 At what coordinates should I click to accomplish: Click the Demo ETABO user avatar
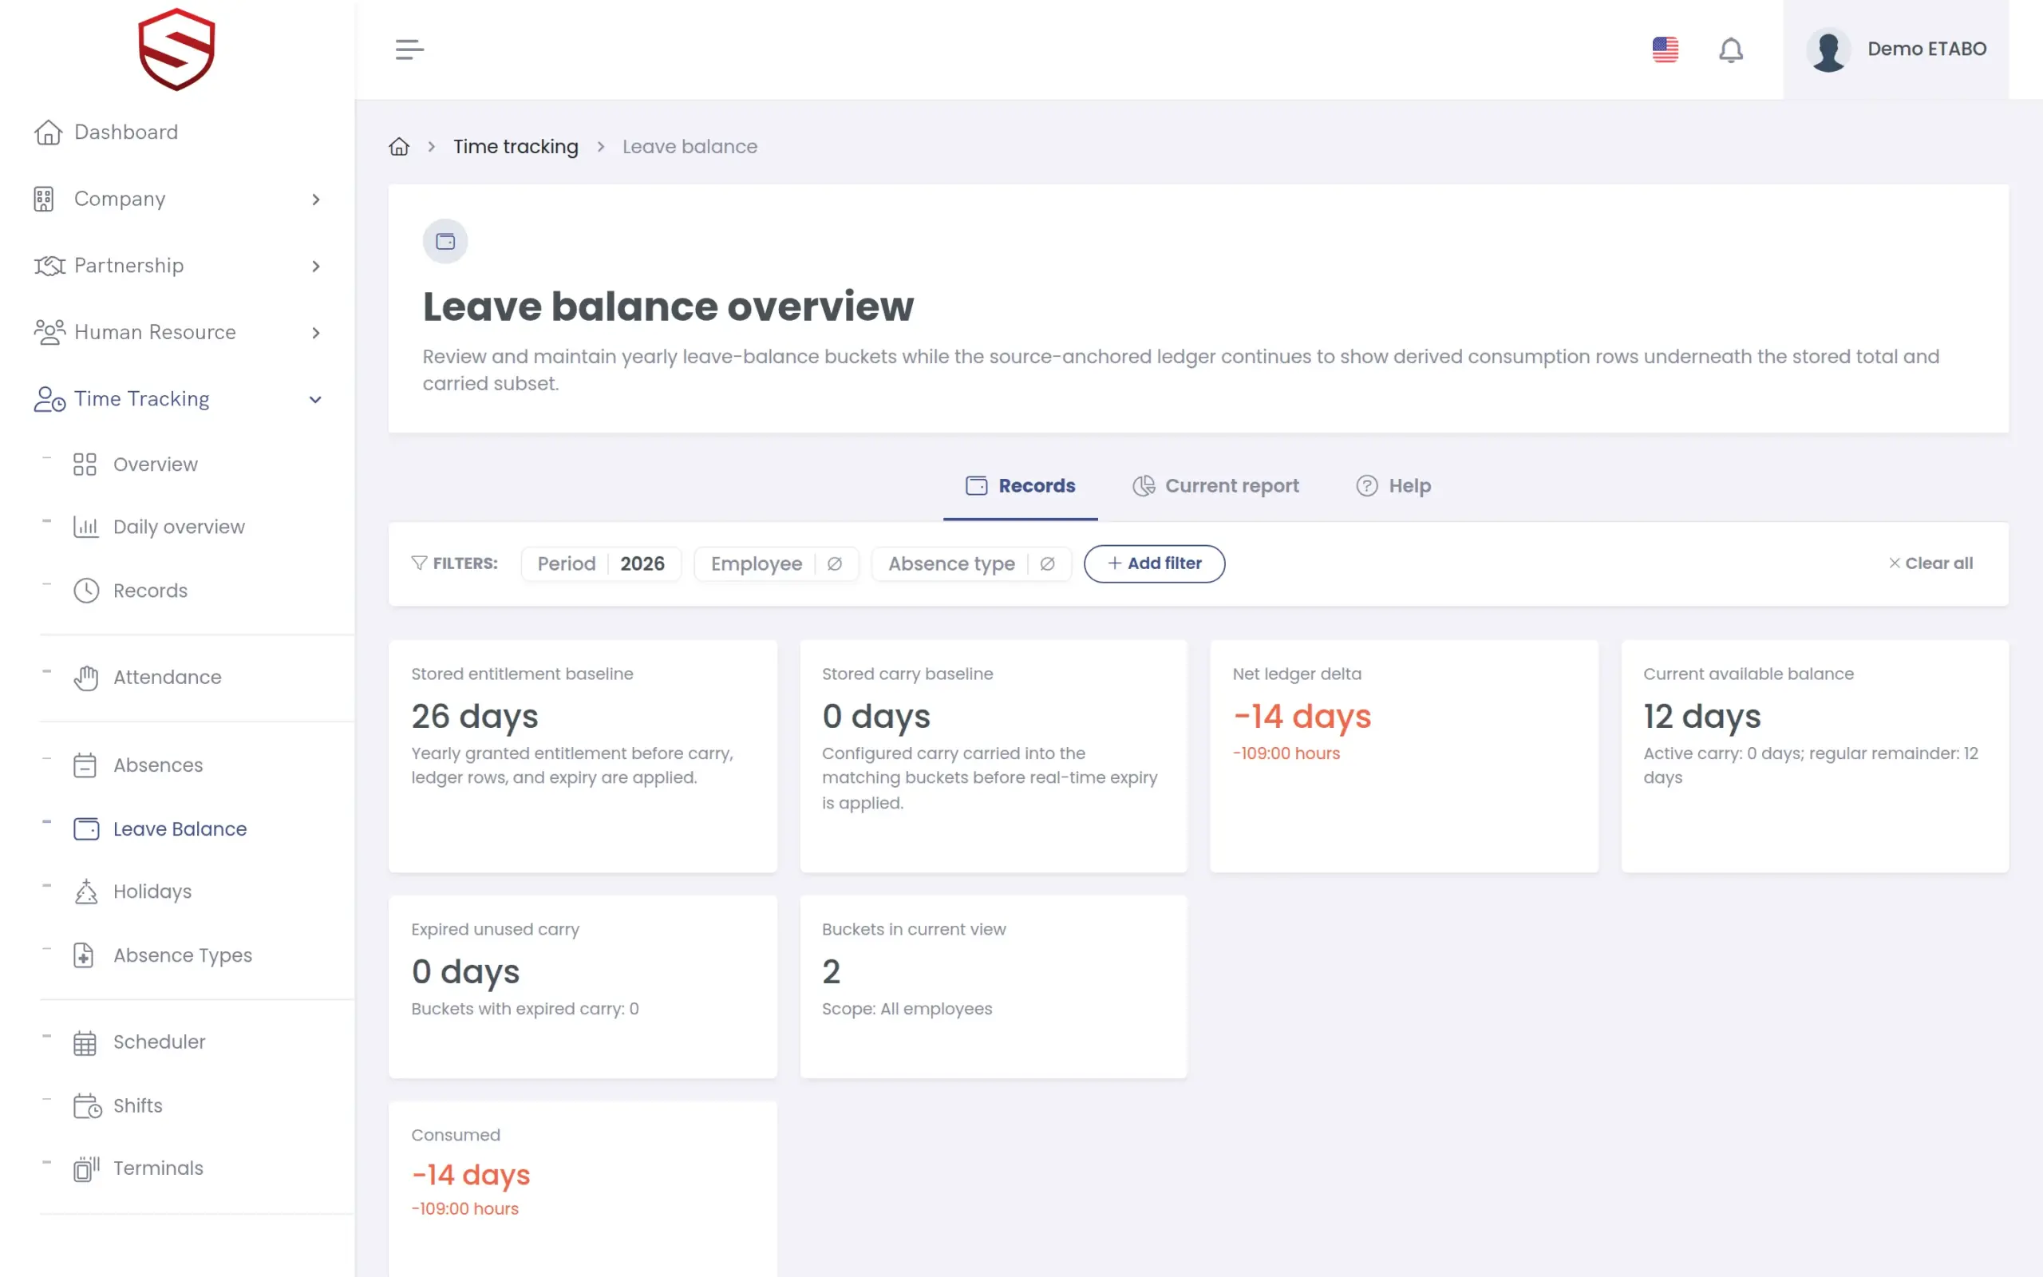[1828, 49]
